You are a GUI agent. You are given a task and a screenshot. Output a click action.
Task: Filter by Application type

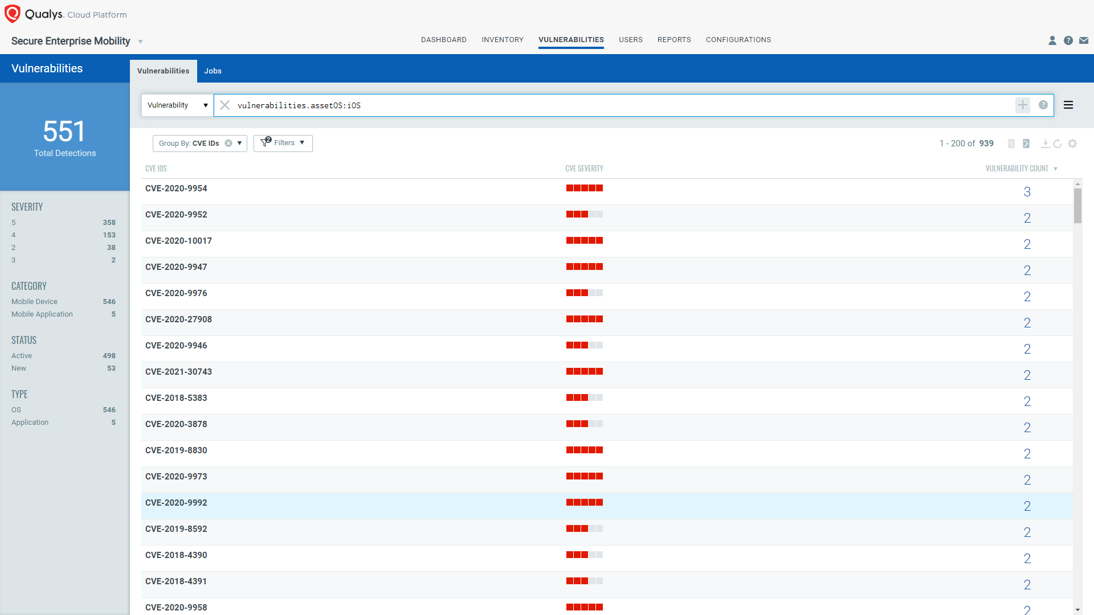click(x=63, y=423)
